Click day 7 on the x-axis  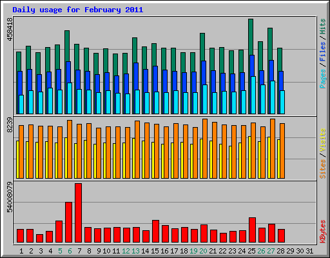pyautogui.click(x=79, y=251)
